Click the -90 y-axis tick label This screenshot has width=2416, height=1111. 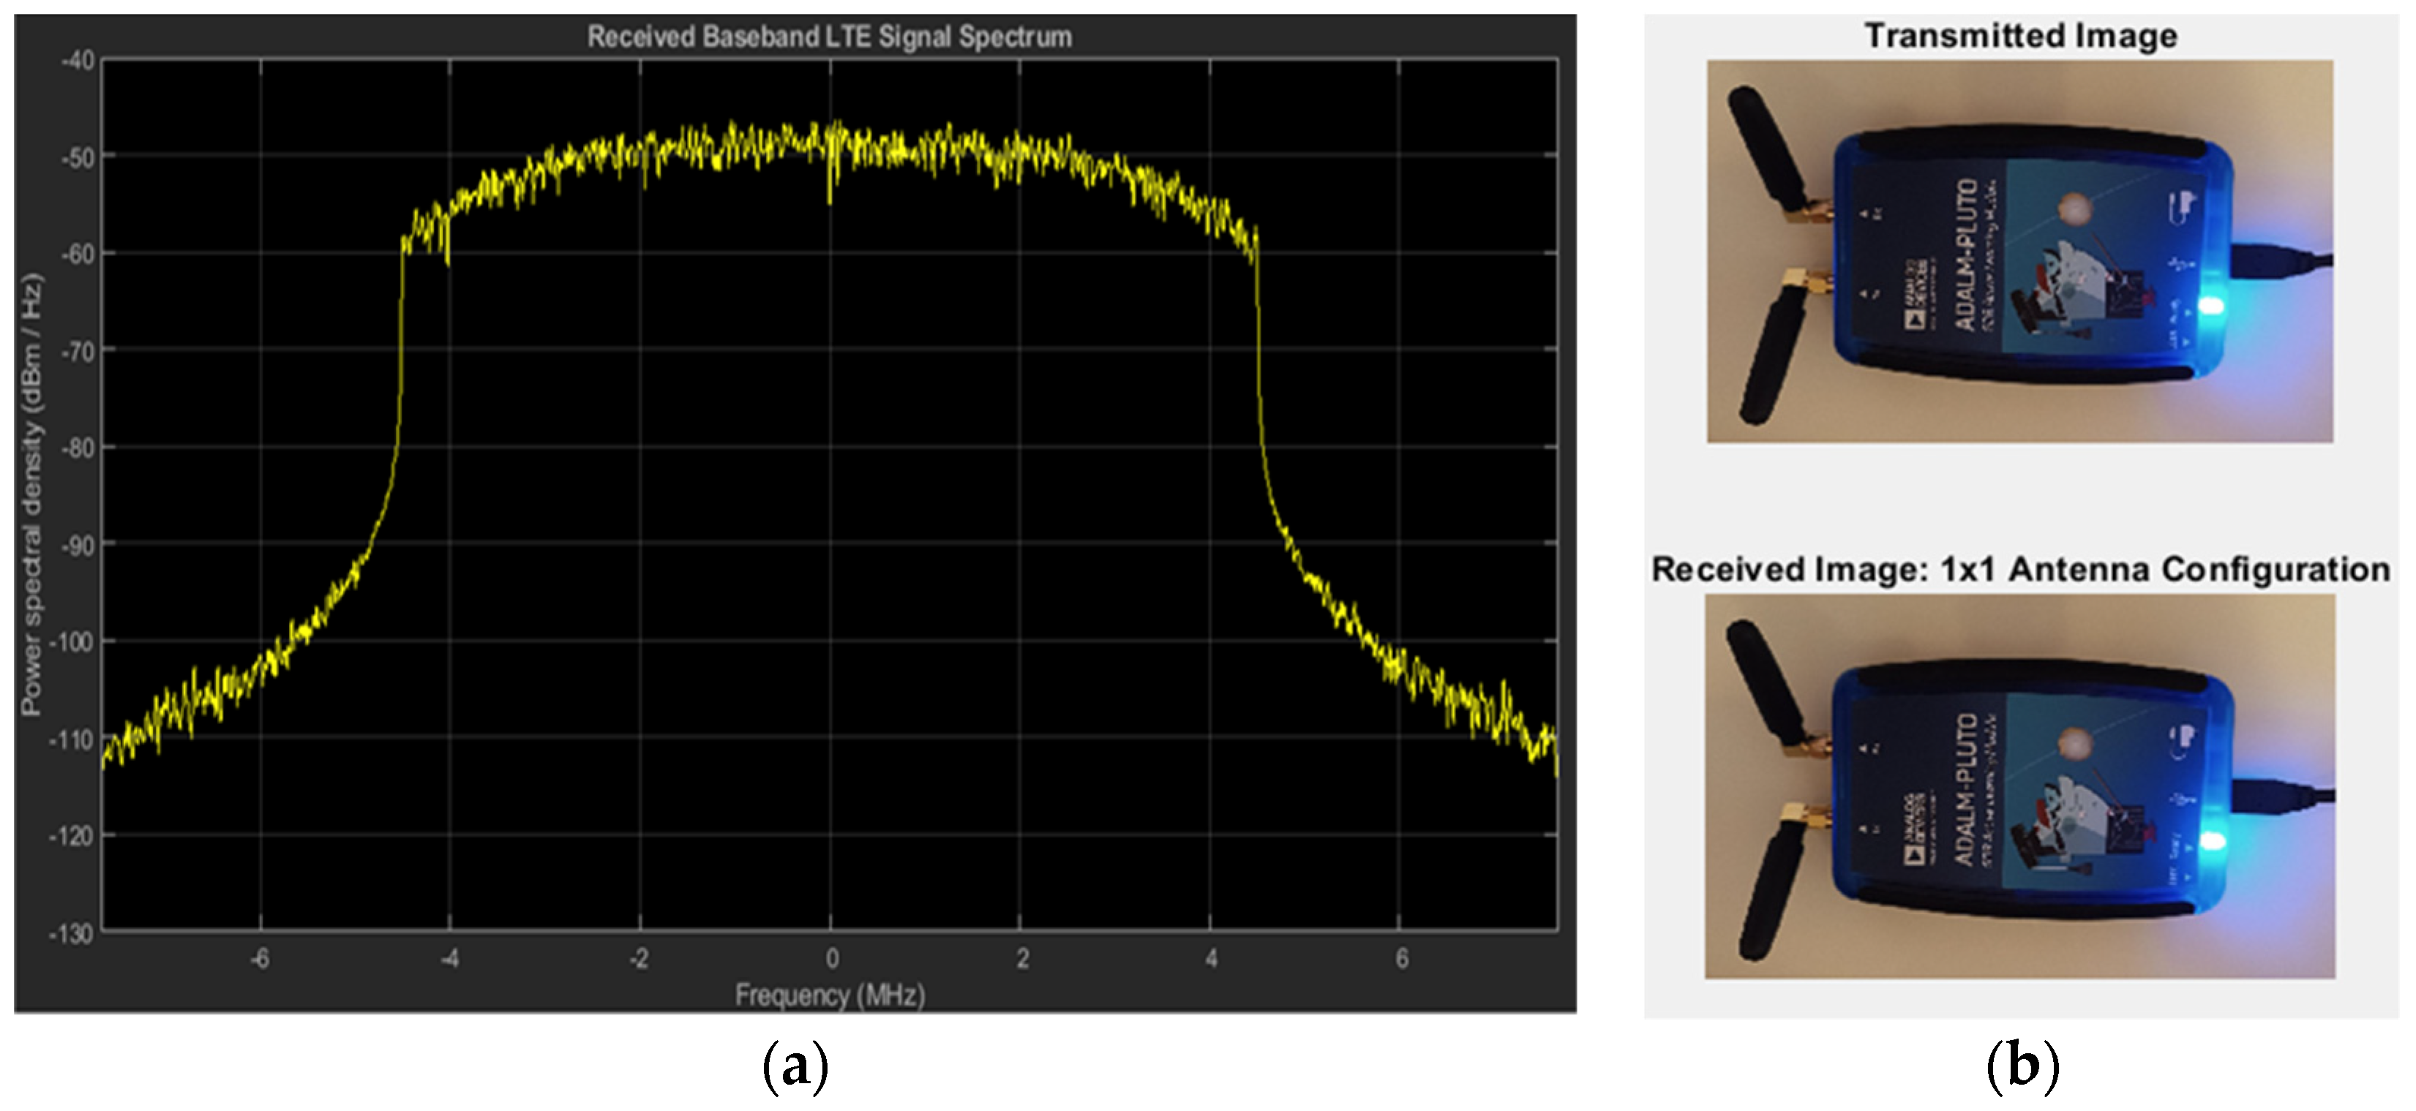tap(77, 546)
